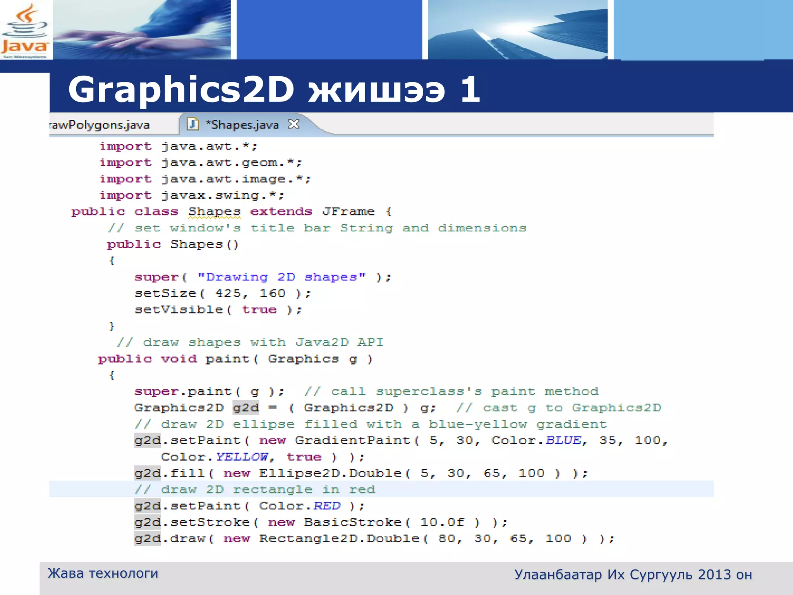Screen dimensions: 793x595
Task: Click the slide title Graphics2D жишээ 1
Action: (274, 90)
